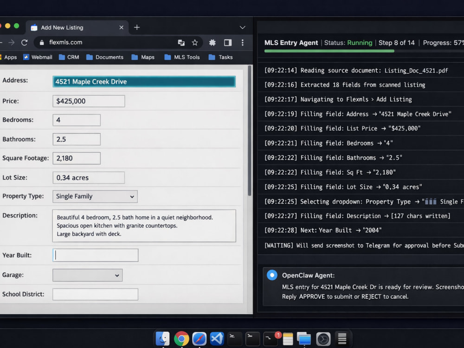The image size is (464, 348).
Task: Click log line 'Filling field: Sq Ft'
Action: point(330,172)
